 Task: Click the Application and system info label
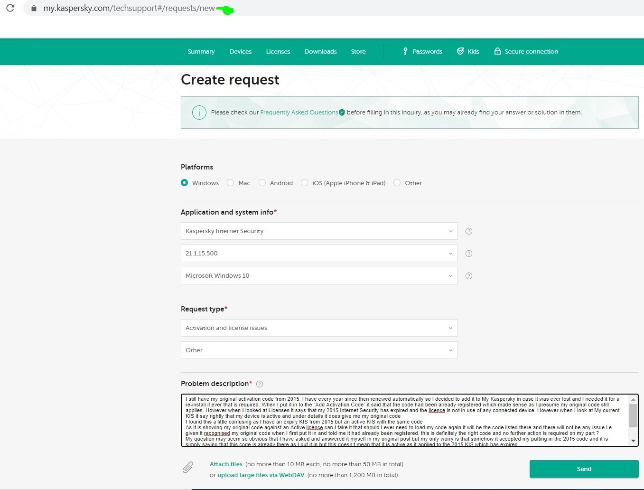[x=227, y=212]
